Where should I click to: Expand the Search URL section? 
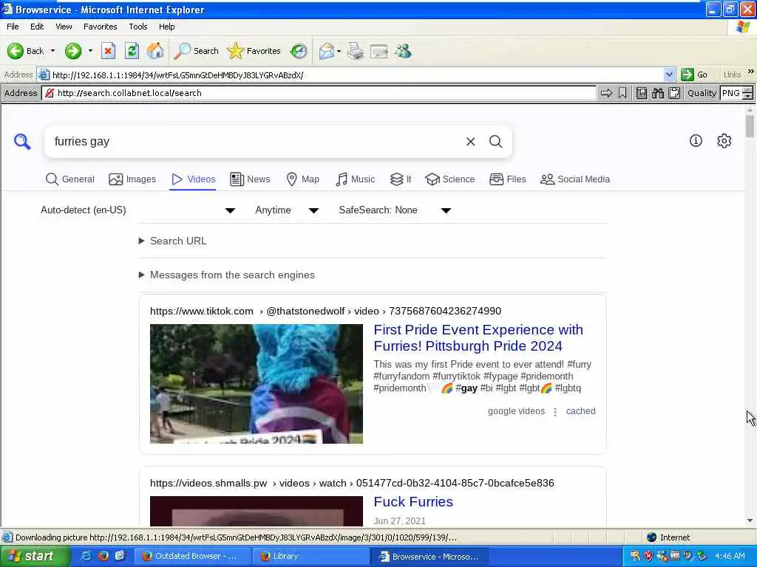[173, 241]
